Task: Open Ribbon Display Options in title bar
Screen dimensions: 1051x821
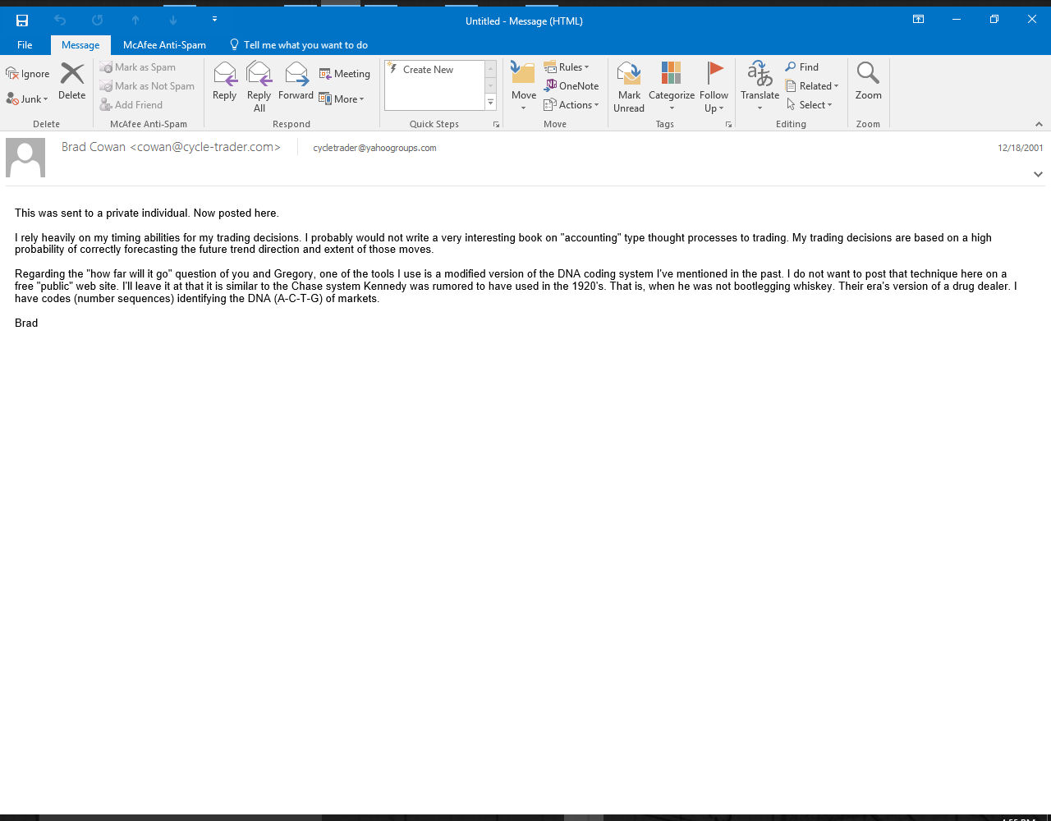Action: pyautogui.click(x=919, y=20)
